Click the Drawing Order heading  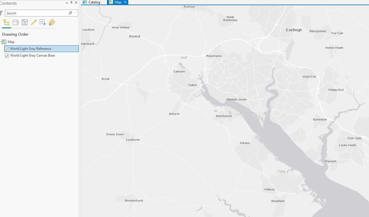15,34
